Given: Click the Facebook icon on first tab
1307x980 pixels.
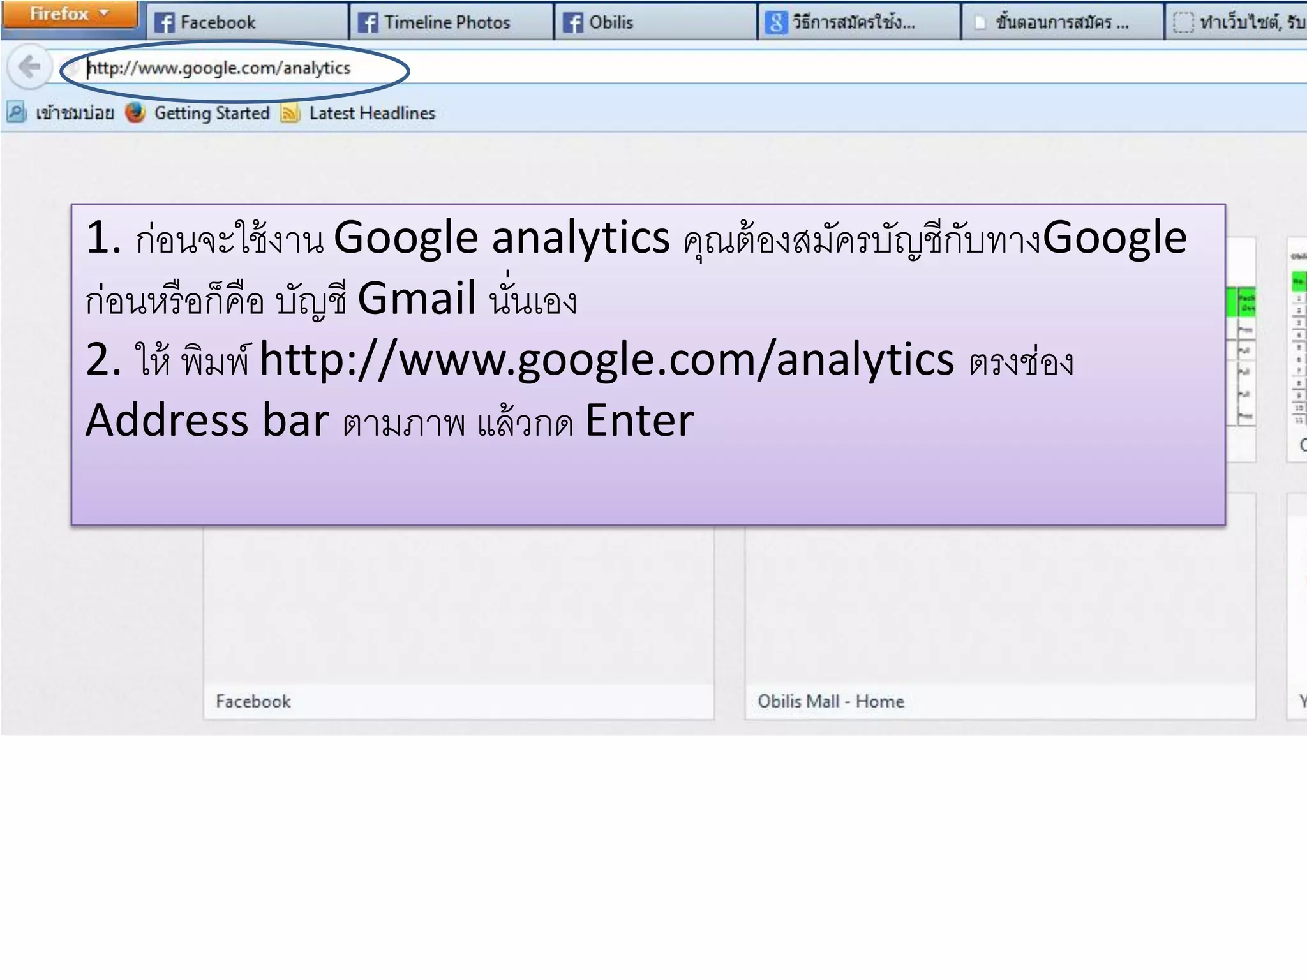Looking at the screenshot, I should click(165, 23).
